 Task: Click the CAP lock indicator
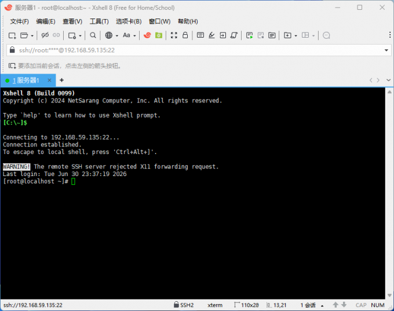[x=361, y=305]
